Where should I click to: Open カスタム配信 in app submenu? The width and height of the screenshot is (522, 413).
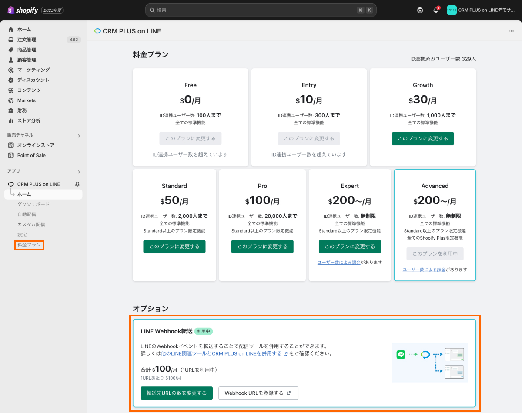(31, 225)
